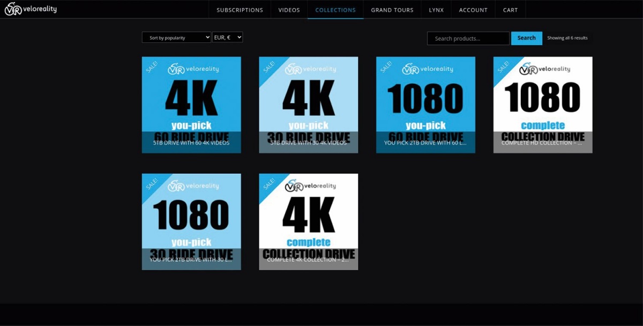This screenshot has height=326, width=643.
Task: Open the 1080 you-pick 60 ride drive product
Action: click(426, 105)
